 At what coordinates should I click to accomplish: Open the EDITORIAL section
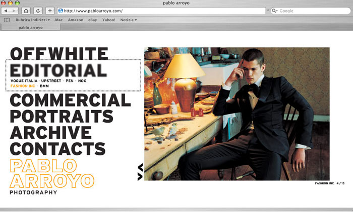click(x=58, y=70)
